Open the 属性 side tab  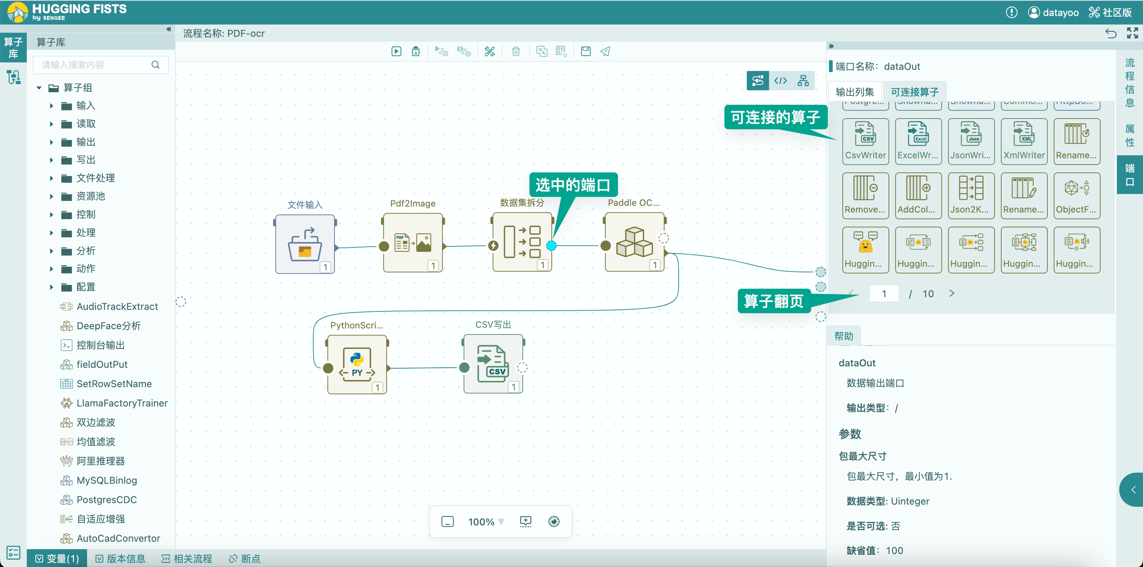[x=1129, y=136]
